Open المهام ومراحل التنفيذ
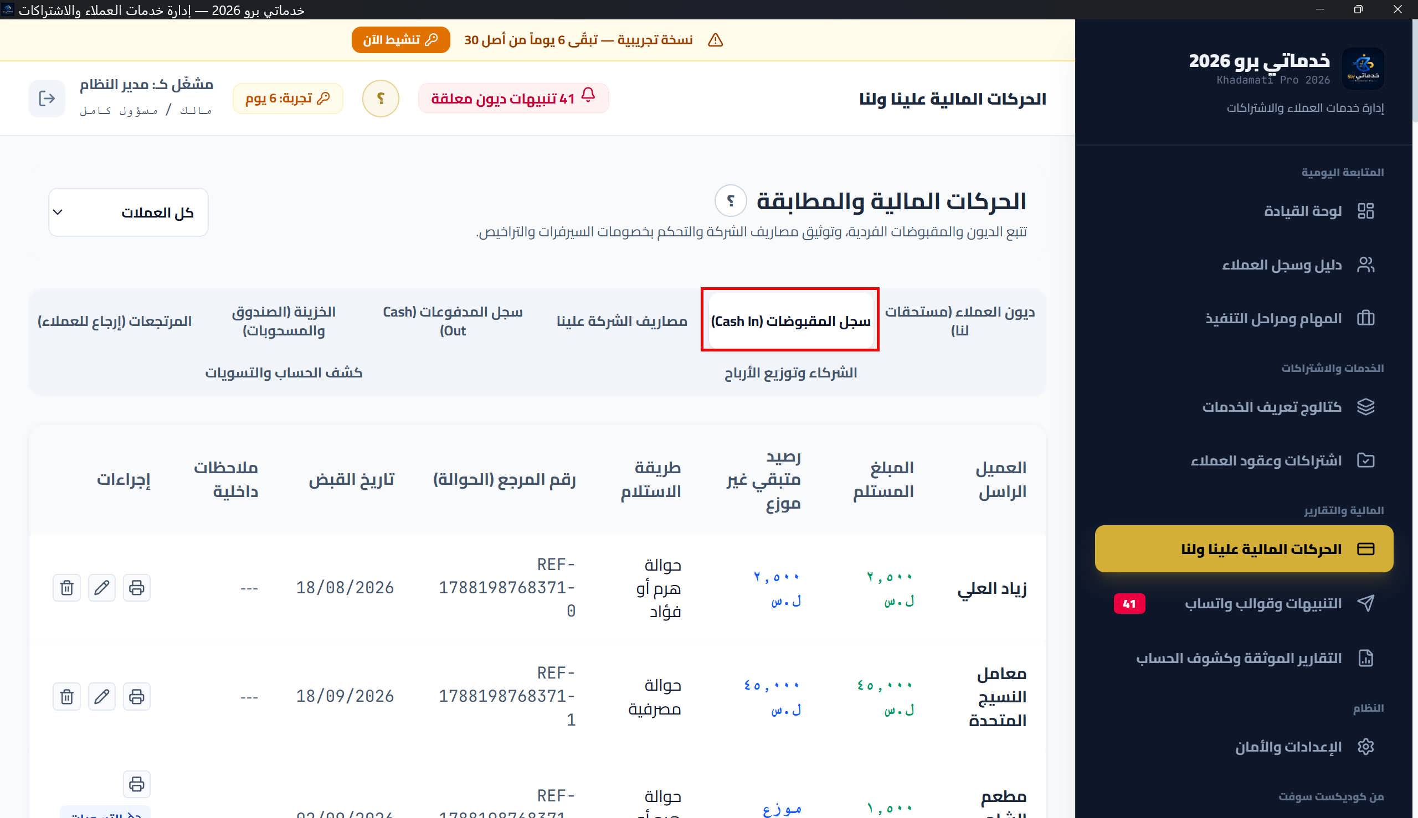Screen dimensions: 1418x818 [x=1244, y=319]
